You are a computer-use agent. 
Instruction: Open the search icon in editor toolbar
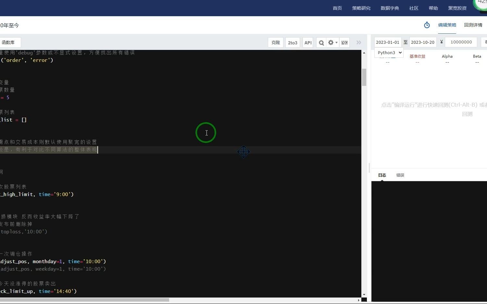(x=321, y=42)
